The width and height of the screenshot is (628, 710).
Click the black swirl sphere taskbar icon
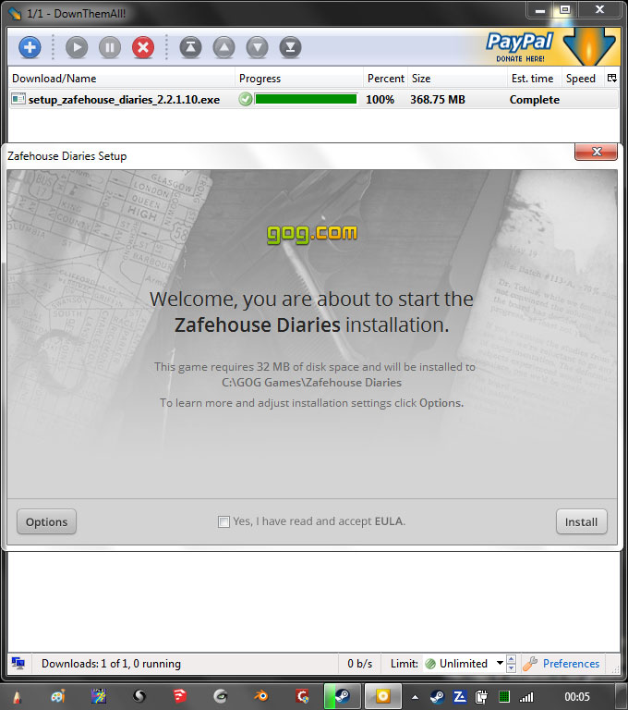pyautogui.click(x=139, y=696)
